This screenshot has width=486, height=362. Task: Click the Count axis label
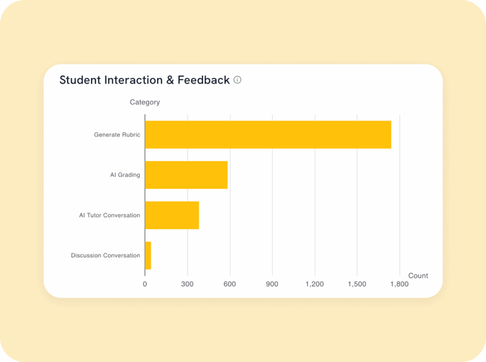pyautogui.click(x=418, y=276)
